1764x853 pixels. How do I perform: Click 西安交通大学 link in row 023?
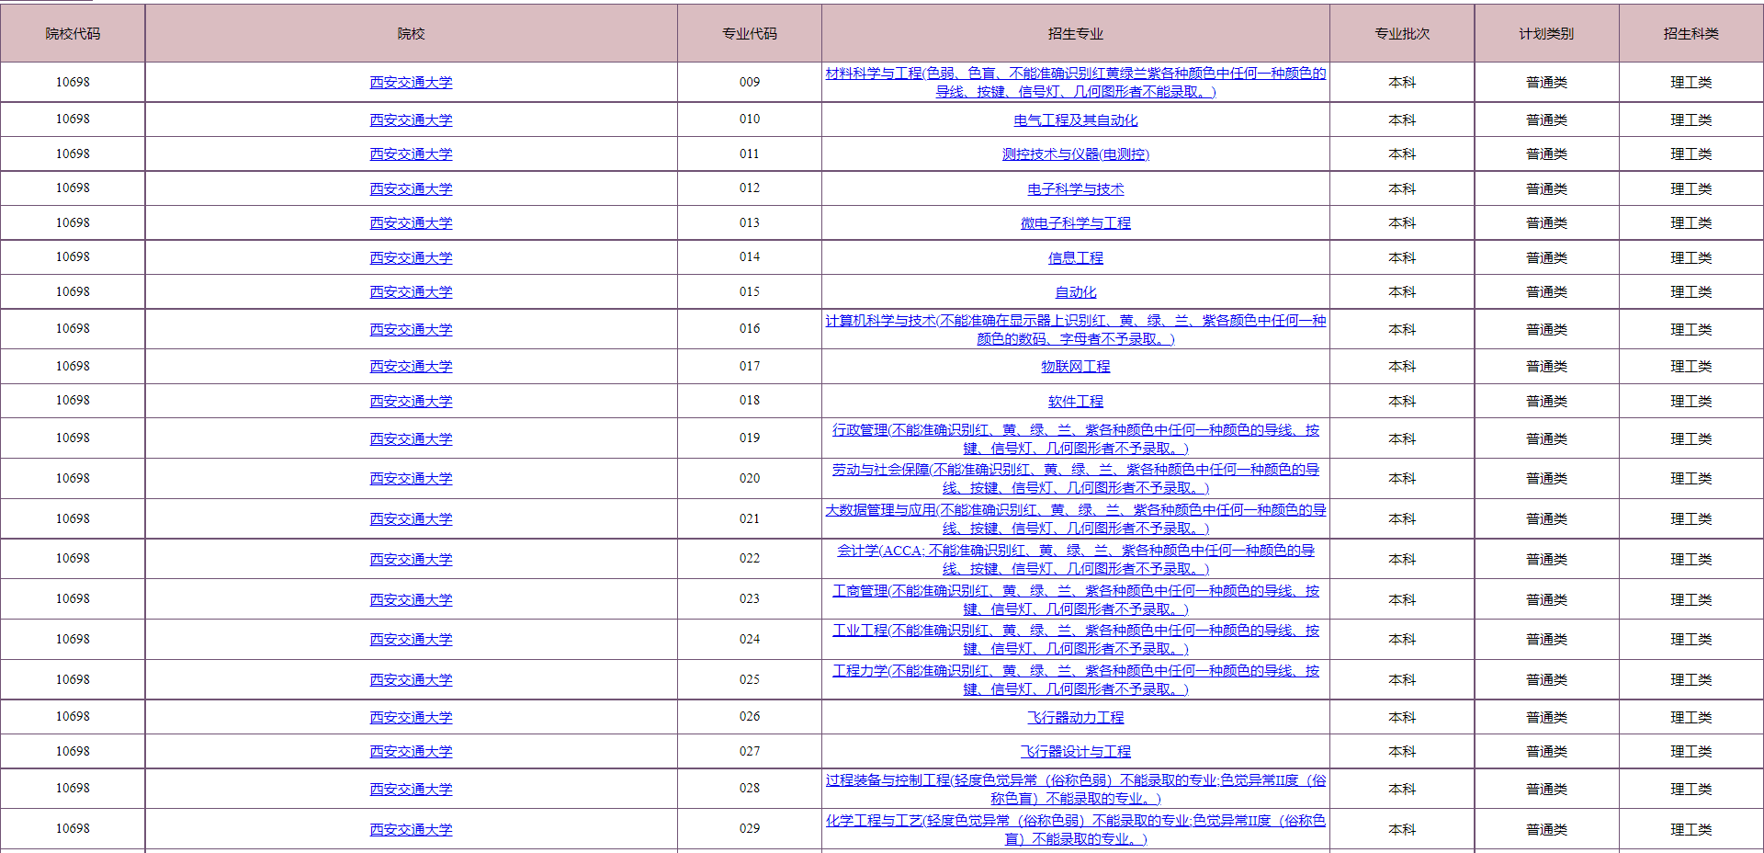411,600
